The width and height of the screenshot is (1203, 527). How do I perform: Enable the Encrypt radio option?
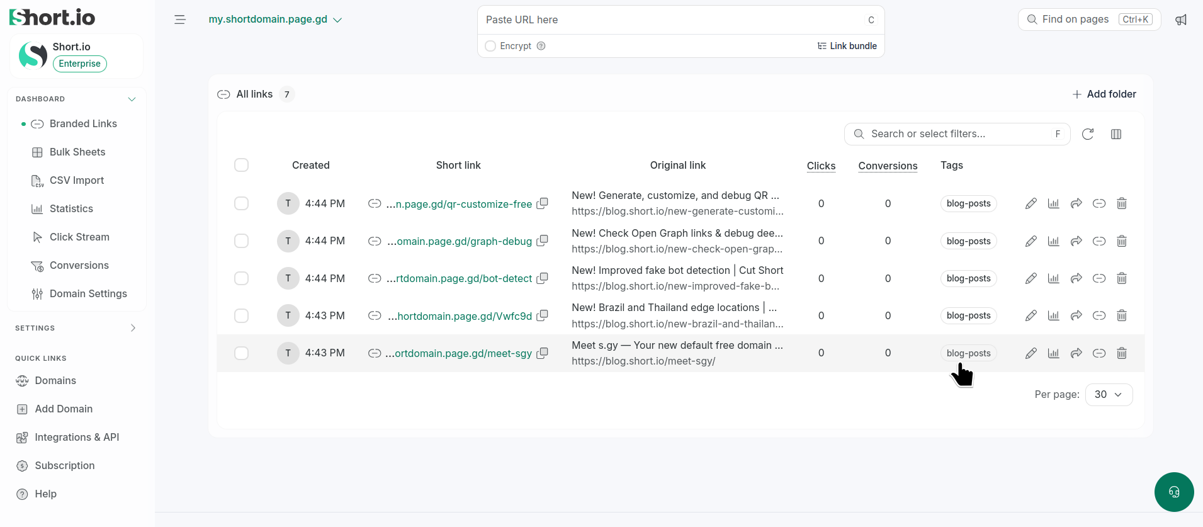[x=490, y=46]
